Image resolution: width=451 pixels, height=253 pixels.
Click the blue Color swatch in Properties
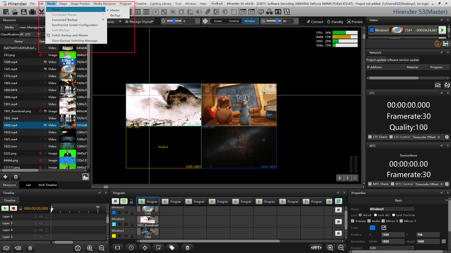click(372, 228)
